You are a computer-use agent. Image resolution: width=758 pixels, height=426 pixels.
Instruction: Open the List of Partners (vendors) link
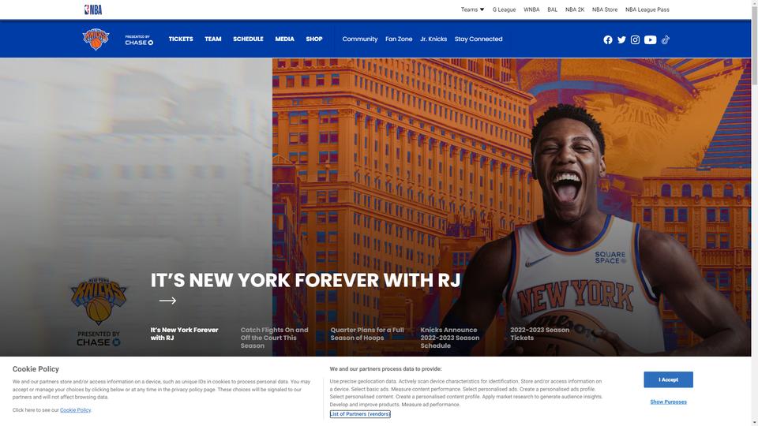pos(360,414)
